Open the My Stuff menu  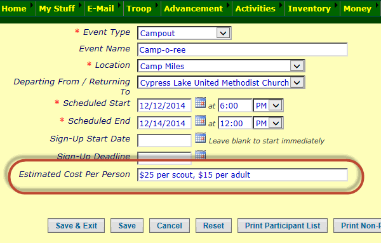57,8
